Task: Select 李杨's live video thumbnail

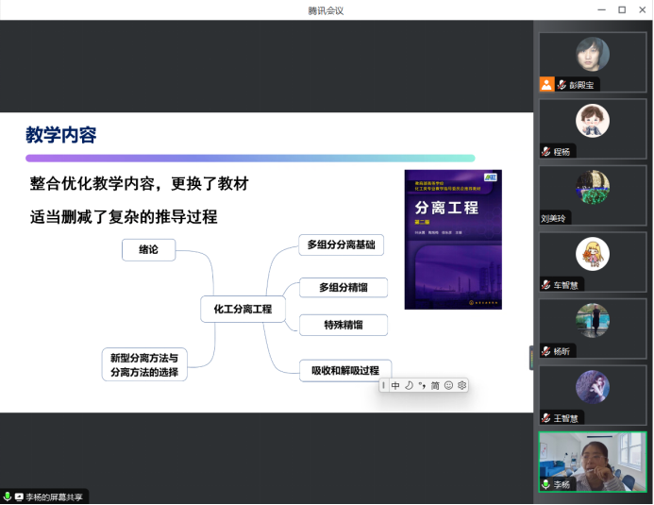Action: point(593,462)
